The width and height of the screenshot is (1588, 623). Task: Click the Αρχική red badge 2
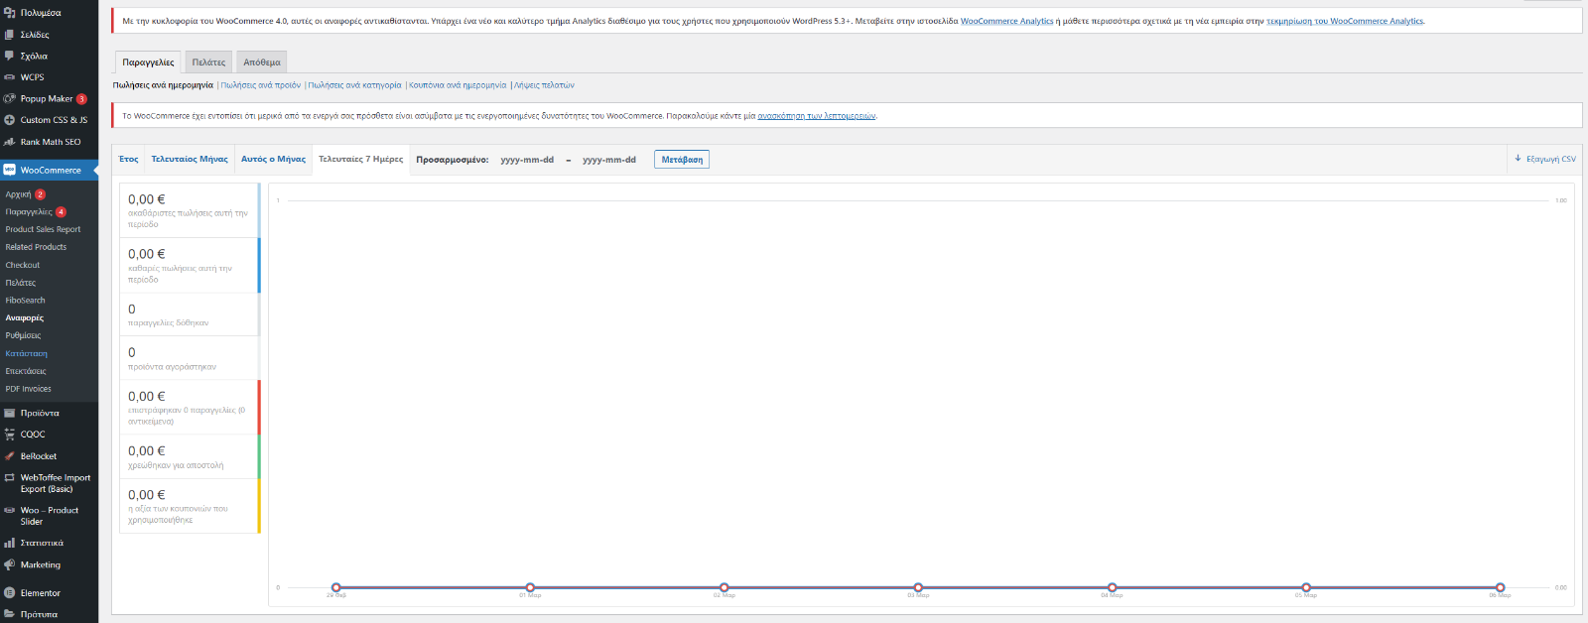[40, 194]
